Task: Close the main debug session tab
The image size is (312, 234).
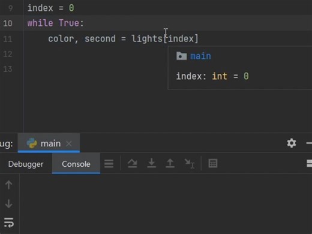Action: 69,143
